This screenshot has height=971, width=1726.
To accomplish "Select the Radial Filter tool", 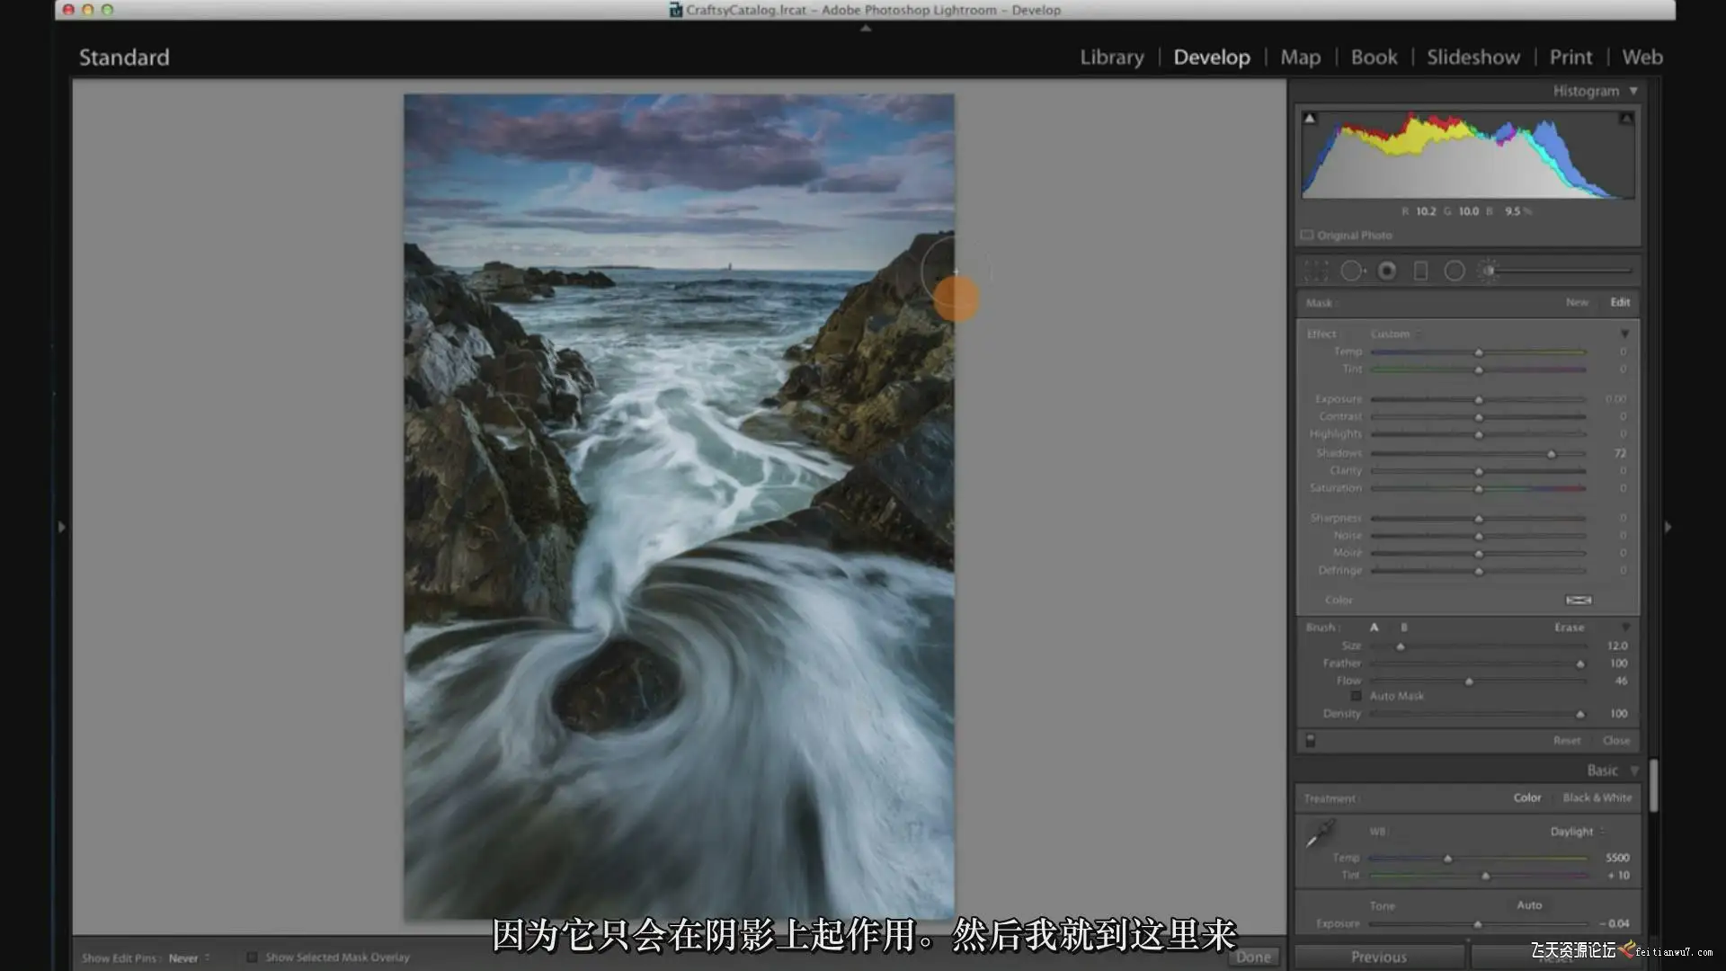I will pos(1455,271).
